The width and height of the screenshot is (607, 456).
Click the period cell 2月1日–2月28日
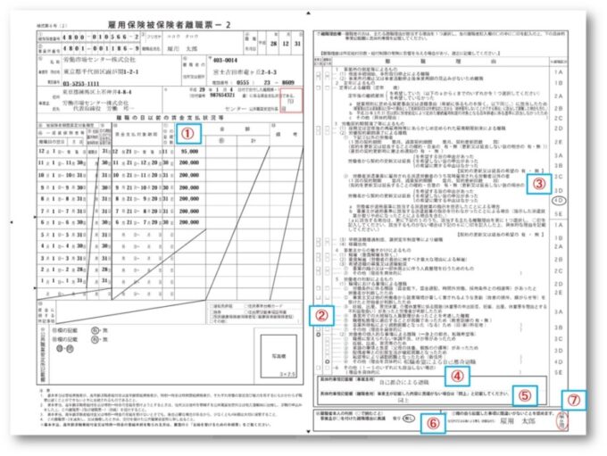[x=62, y=269]
